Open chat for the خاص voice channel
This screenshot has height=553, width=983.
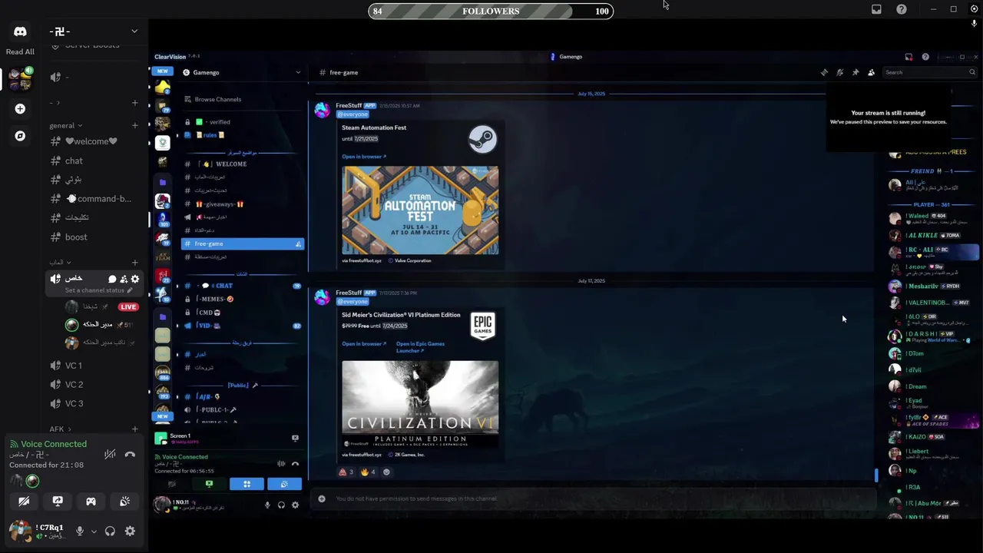(x=112, y=279)
